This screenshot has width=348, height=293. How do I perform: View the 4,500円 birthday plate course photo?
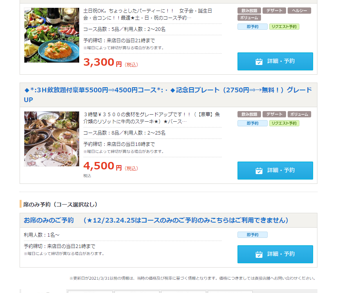tap(51, 139)
